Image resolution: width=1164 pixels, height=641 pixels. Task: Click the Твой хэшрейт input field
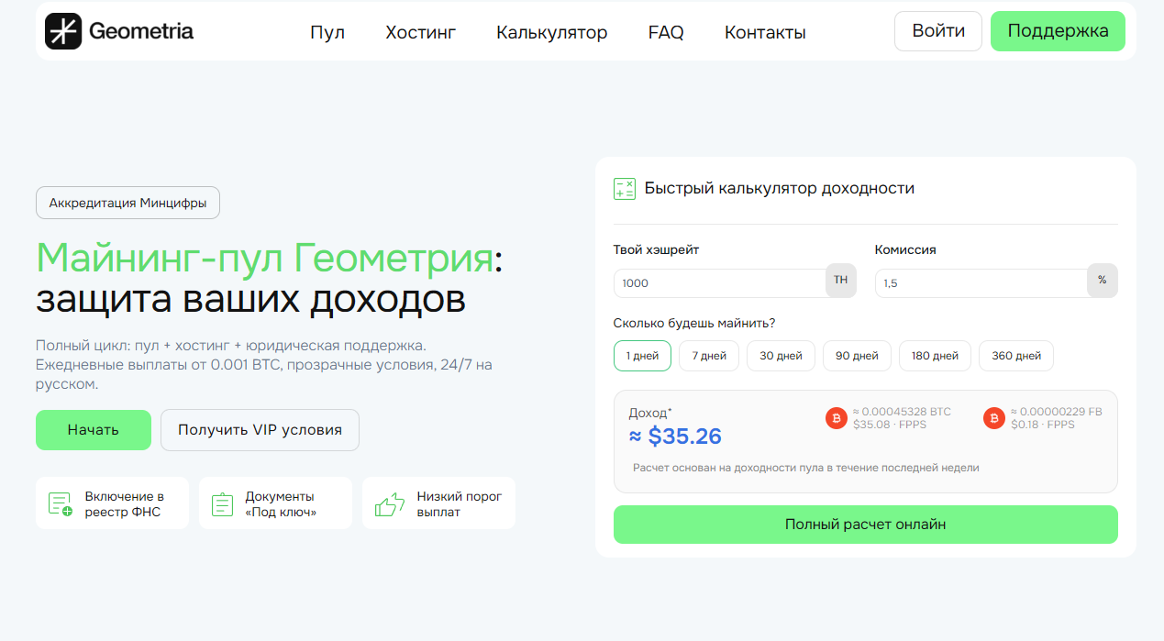pos(720,283)
